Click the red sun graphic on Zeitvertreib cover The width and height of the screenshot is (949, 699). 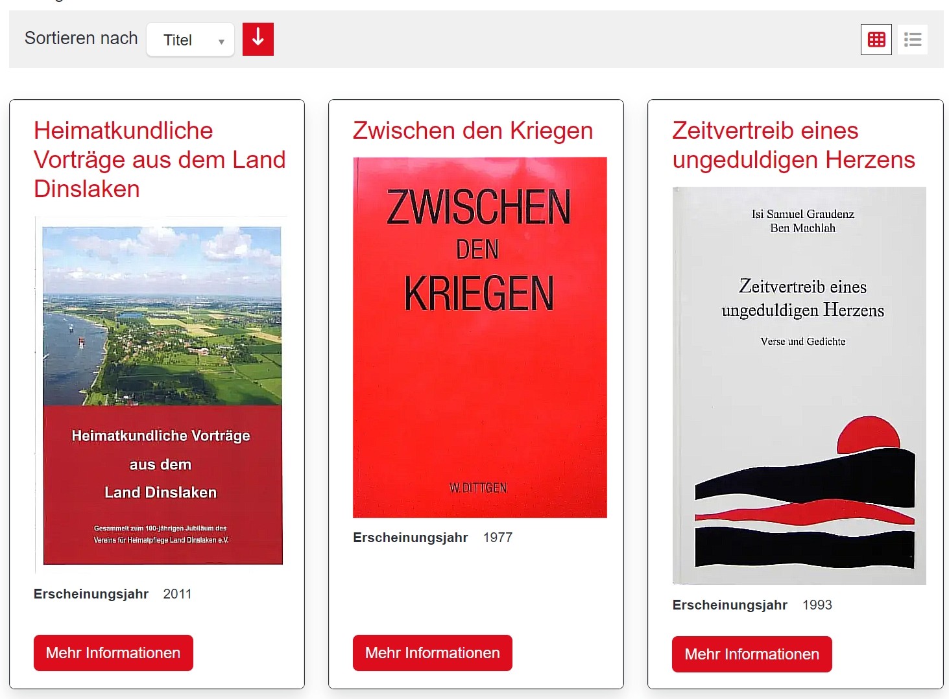[868, 435]
